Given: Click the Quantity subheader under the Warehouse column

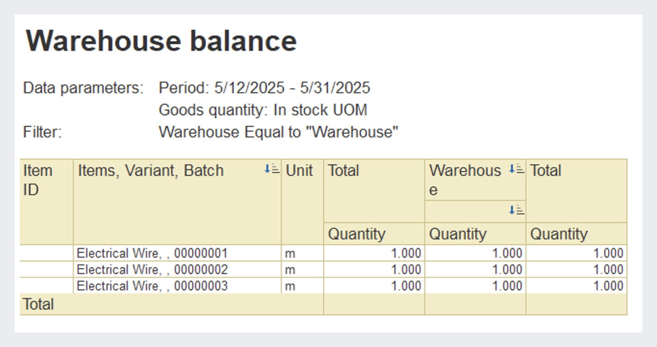Looking at the screenshot, I should pos(458,234).
